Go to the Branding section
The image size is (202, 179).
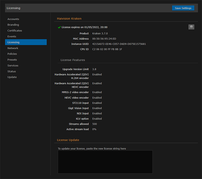coord(13,25)
